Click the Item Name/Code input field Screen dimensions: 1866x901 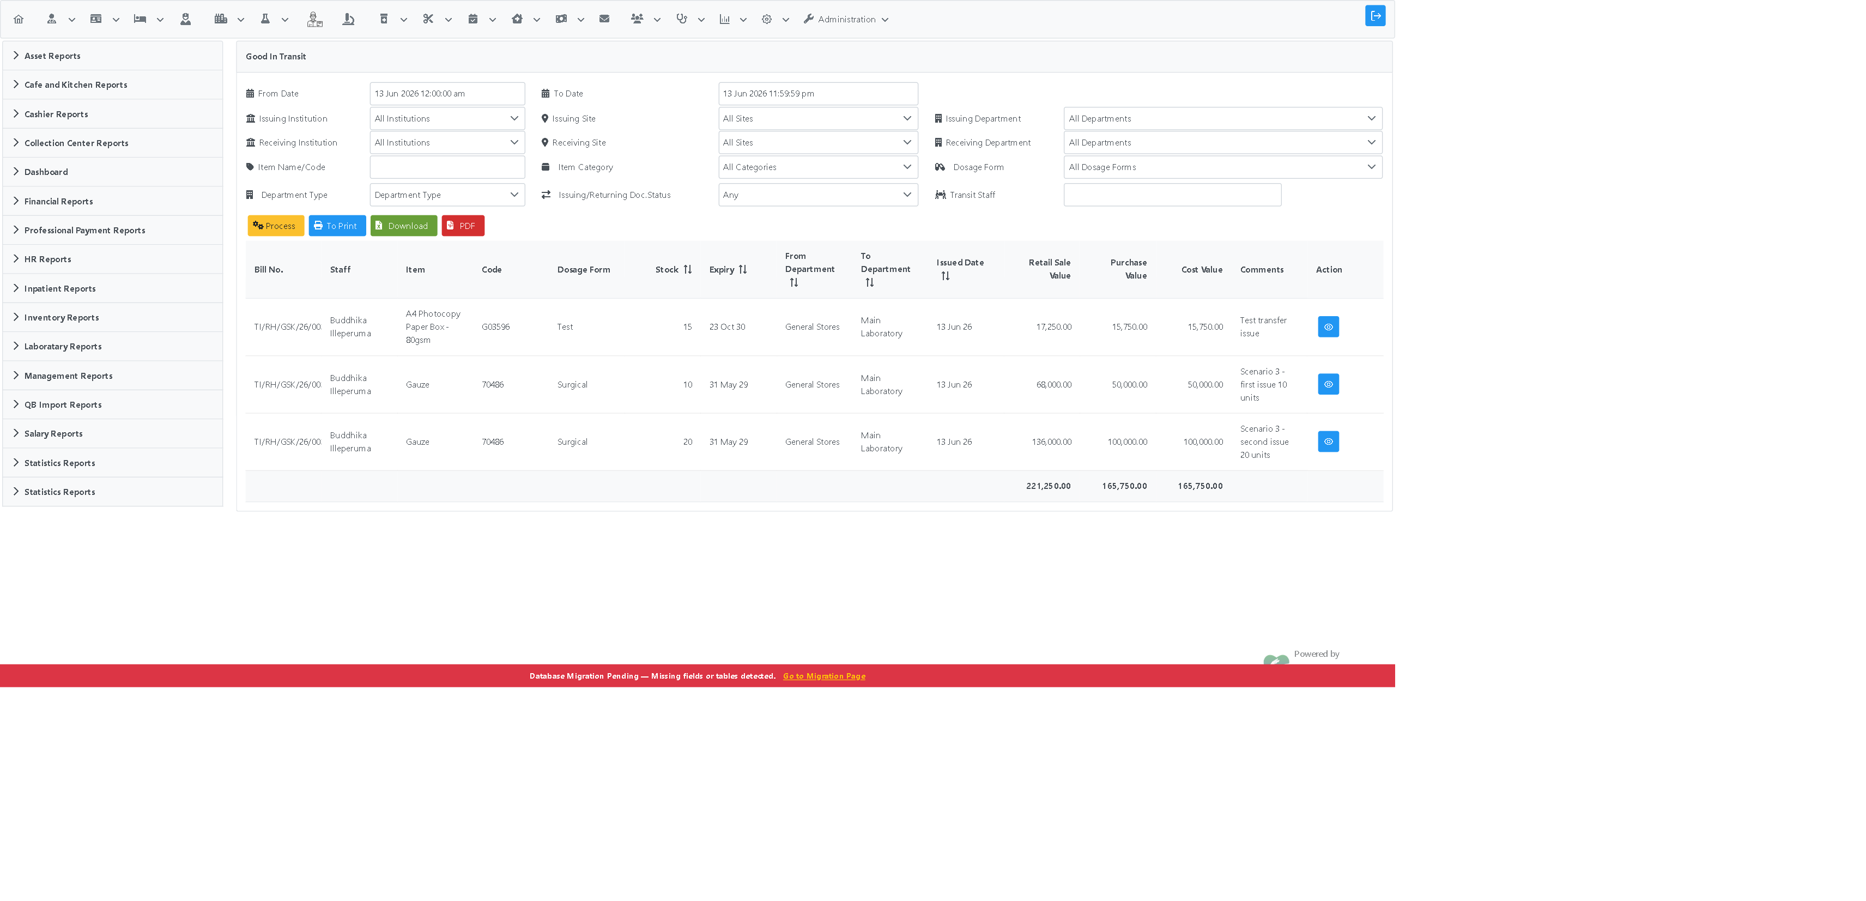coord(447,167)
